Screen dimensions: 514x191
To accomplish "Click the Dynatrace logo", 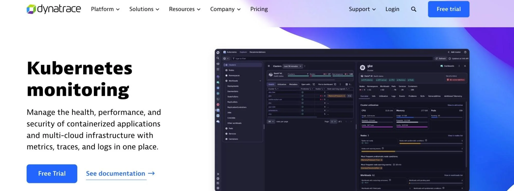I will click(x=54, y=9).
